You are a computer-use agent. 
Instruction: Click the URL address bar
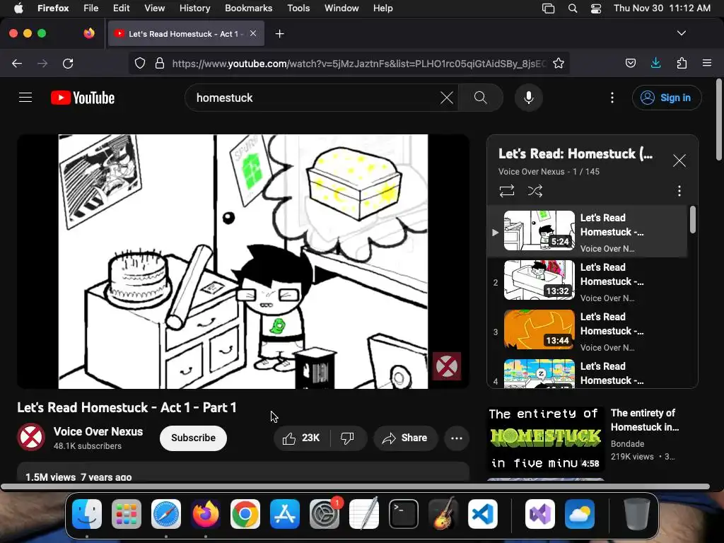pyautogui.click(x=358, y=63)
